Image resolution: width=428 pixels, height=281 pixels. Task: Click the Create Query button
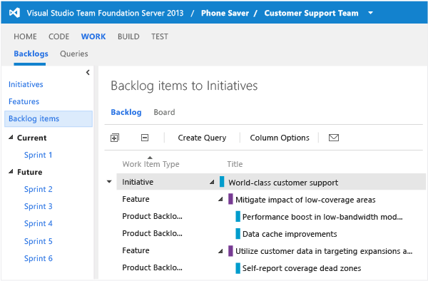point(202,138)
